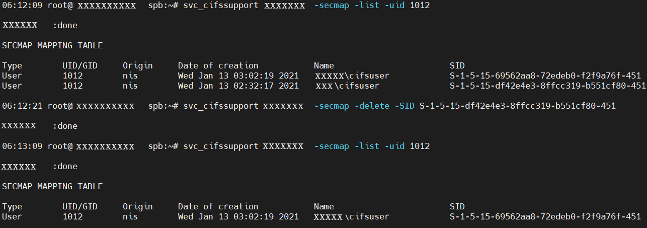The width and height of the screenshot is (647, 228).
Task: Click the -SID option after -delete
Action: (405, 106)
